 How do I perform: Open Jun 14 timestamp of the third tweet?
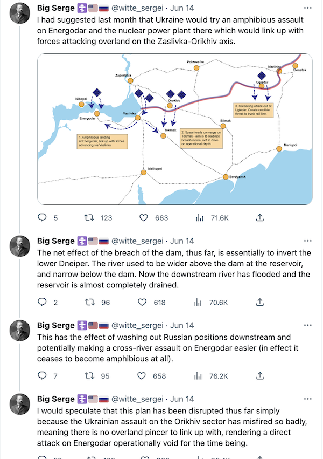182,325
